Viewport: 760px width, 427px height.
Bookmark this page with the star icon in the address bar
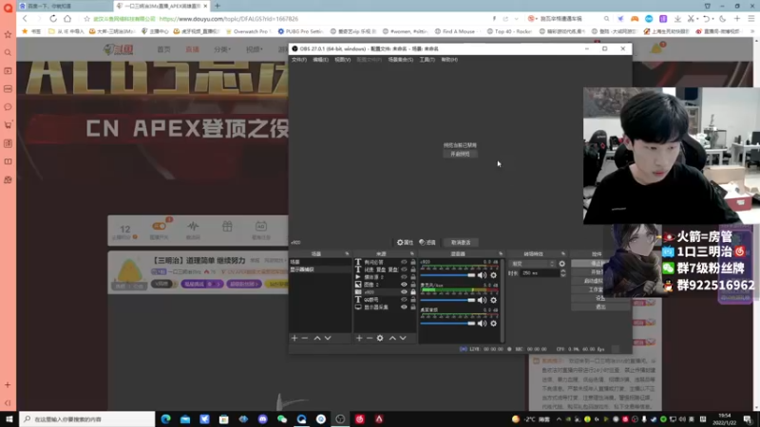point(86,19)
